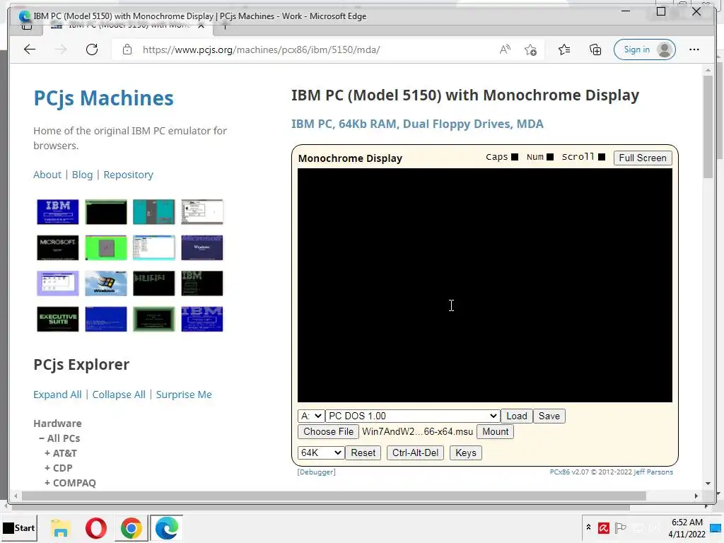Open the solid blue thumbnail, bottom row

click(x=106, y=319)
